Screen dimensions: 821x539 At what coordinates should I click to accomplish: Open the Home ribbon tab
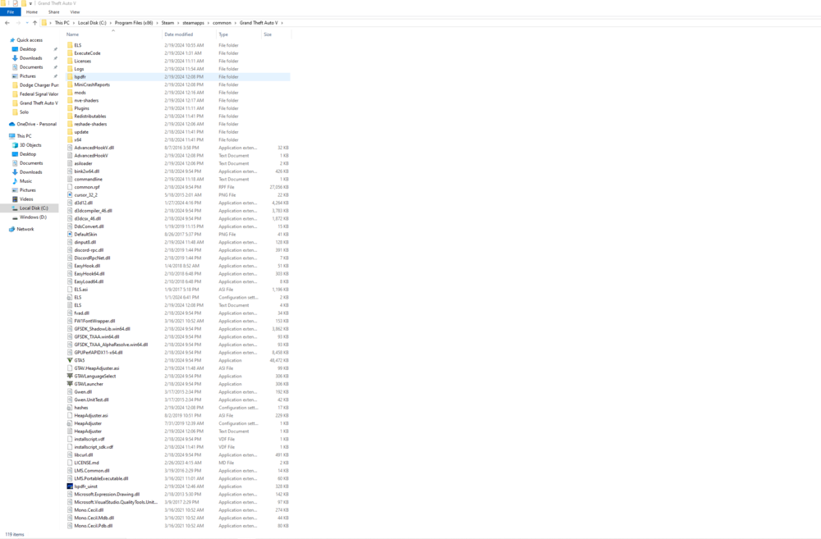pos(32,12)
